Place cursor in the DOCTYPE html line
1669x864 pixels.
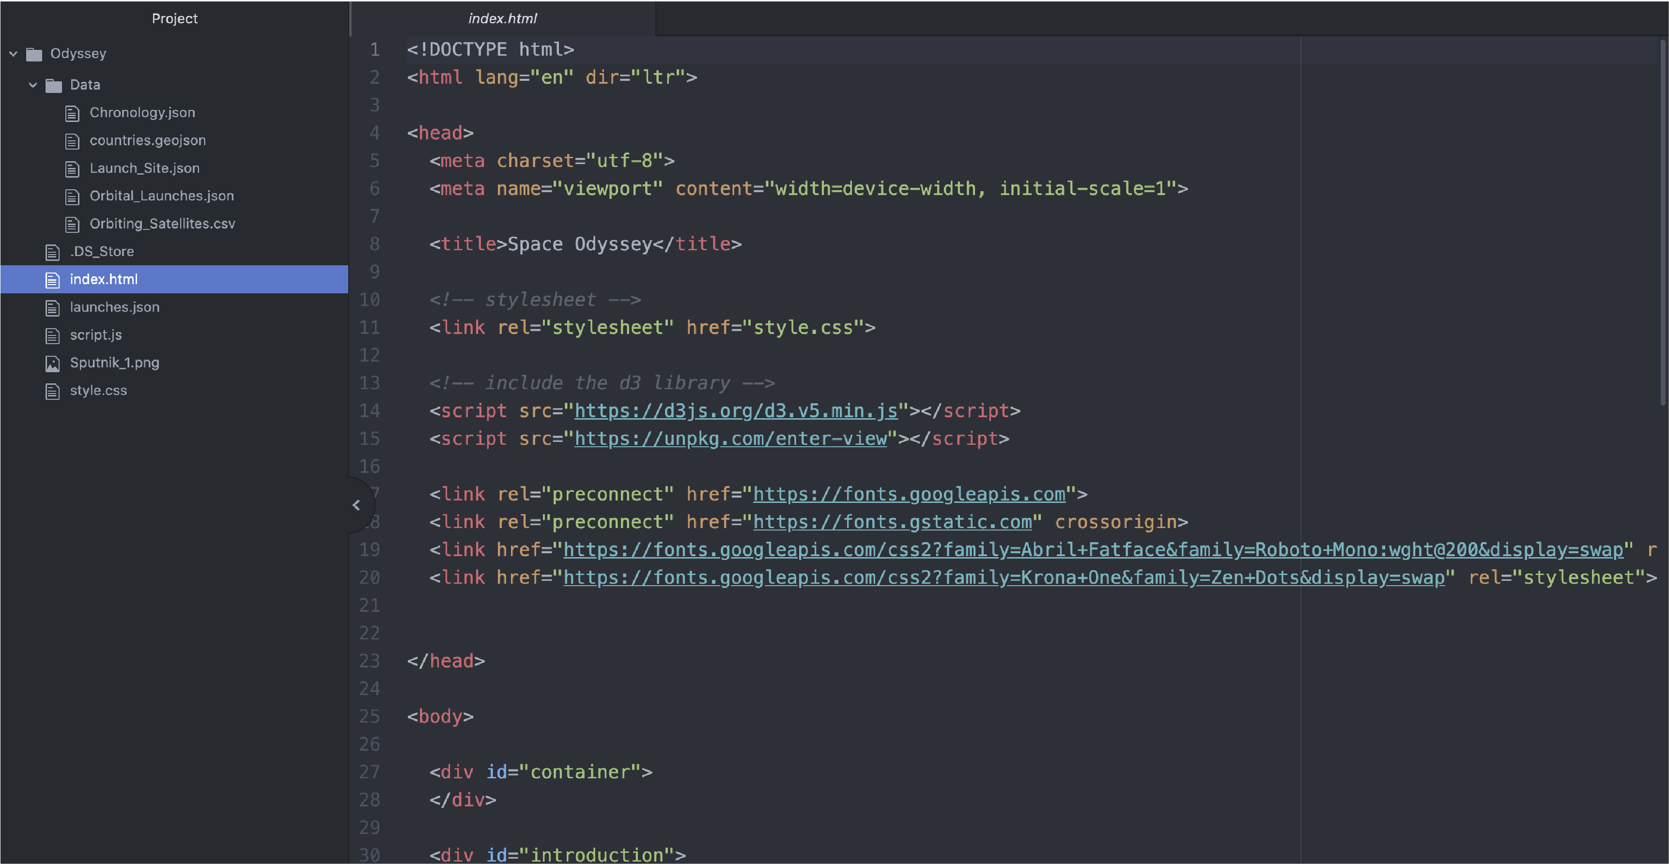pyautogui.click(x=491, y=50)
